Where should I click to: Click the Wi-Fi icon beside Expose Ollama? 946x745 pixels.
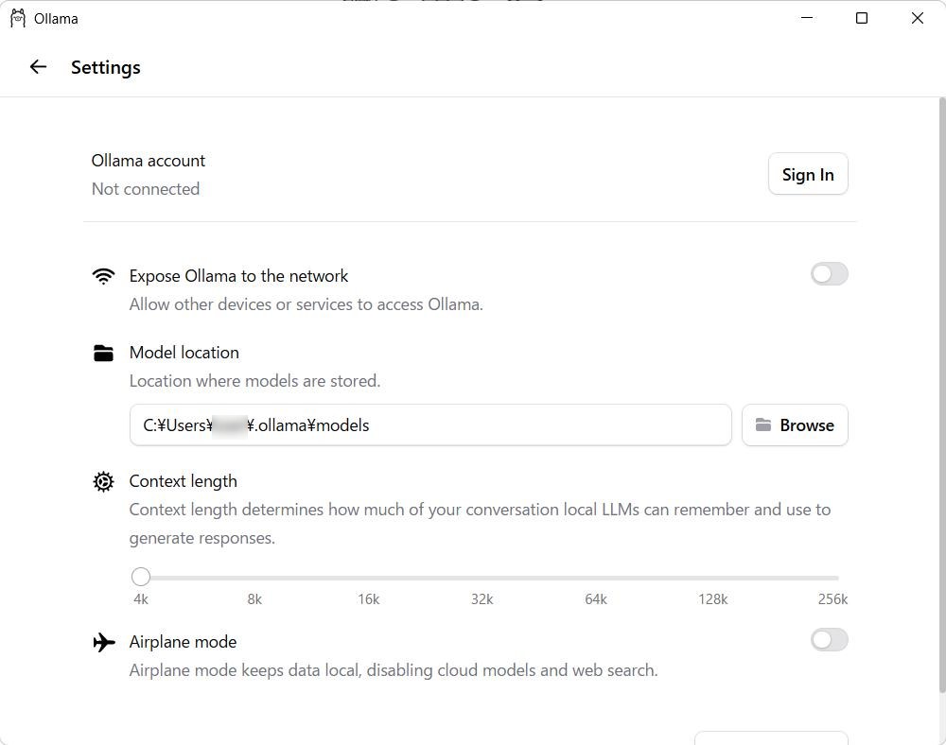pos(103,276)
